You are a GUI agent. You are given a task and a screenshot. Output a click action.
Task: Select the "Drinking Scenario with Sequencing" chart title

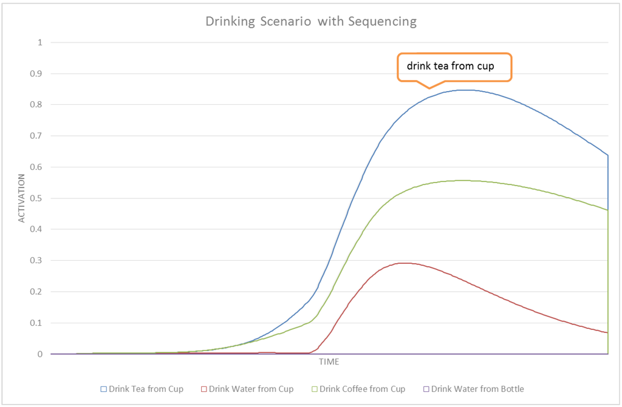tap(311, 22)
